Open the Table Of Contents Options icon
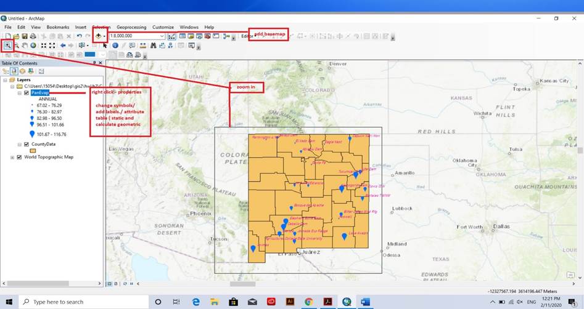This screenshot has height=309, width=584. coord(41,71)
